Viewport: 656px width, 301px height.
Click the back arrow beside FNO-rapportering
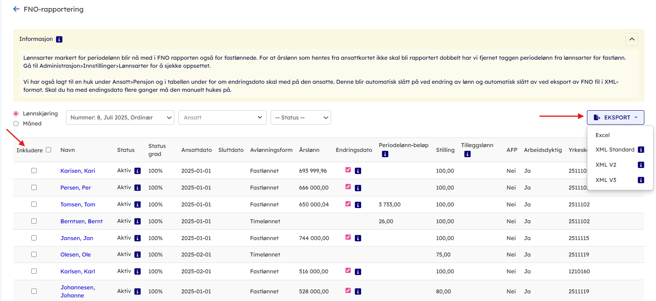(16, 9)
